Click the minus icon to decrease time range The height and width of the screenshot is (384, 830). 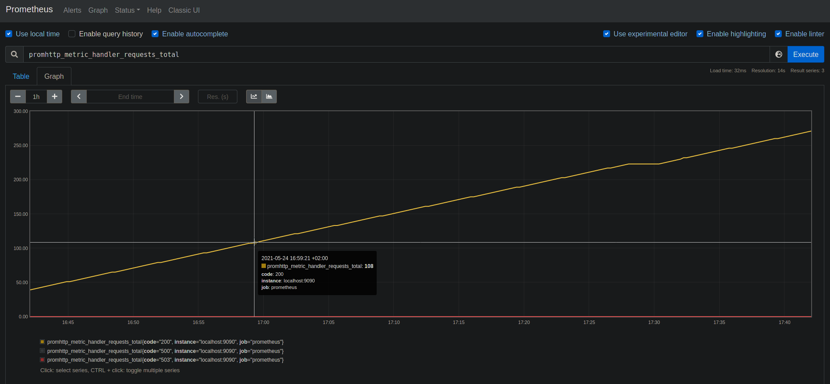pos(18,97)
